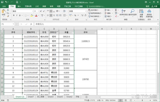Click Save to Baidu Netdisk icon
Screen dimensions: 160x102
point(149,12)
